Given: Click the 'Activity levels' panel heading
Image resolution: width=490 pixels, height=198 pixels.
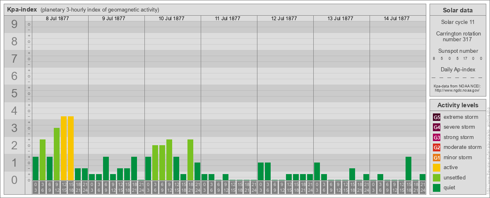Looking at the screenshot, I should click(x=458, y=105).
